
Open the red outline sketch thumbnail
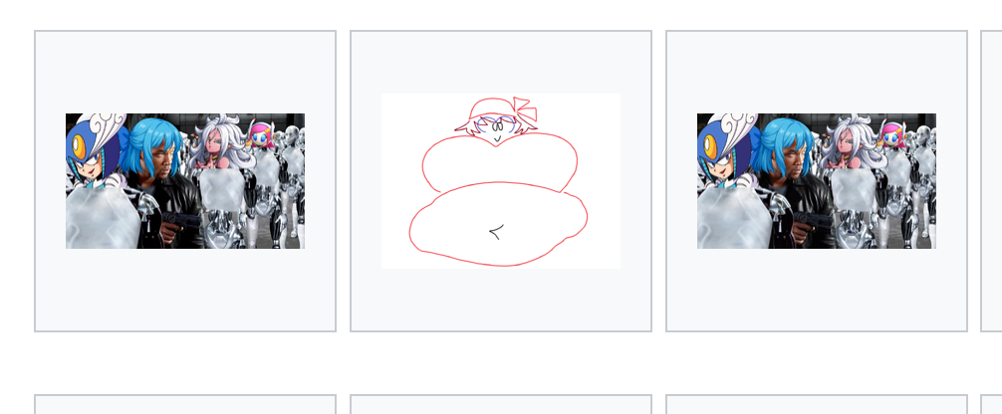click(500, 181)
